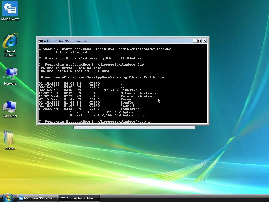Click the Recent directory entry
269x202 pixels.
tap(127, 99)
